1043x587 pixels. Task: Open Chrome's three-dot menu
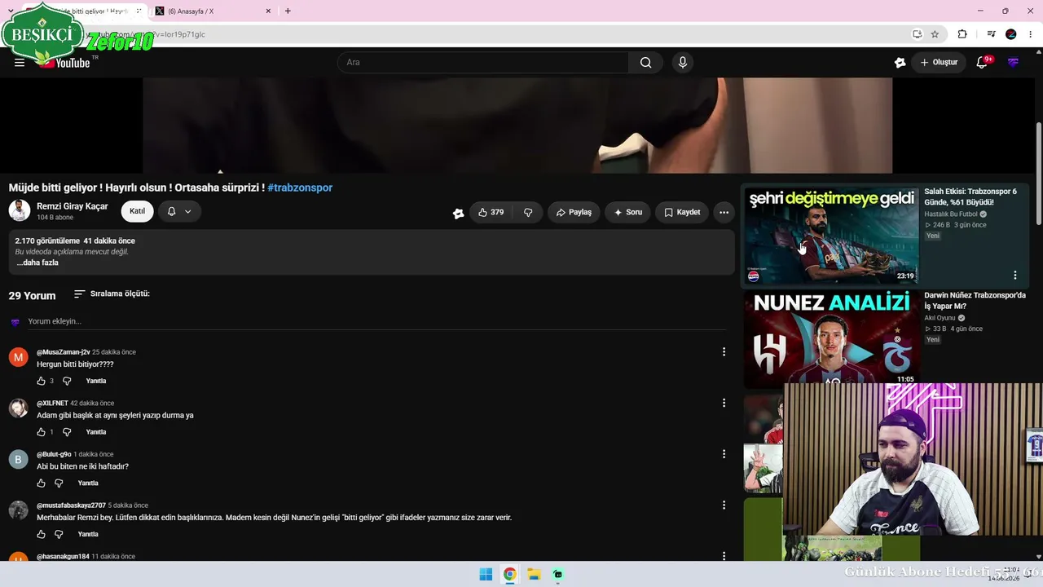[x=1031, y=34]
